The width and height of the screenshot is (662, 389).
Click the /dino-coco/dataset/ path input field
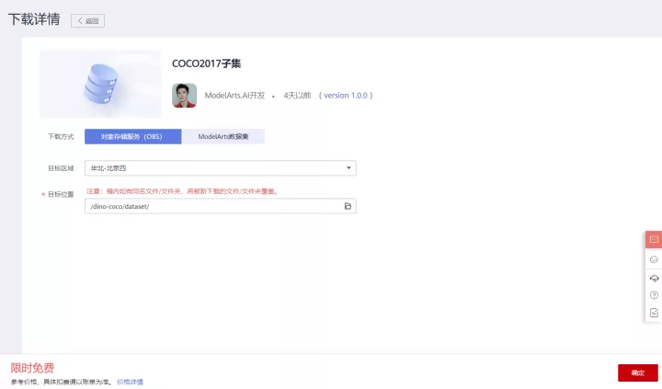(211, 206)
